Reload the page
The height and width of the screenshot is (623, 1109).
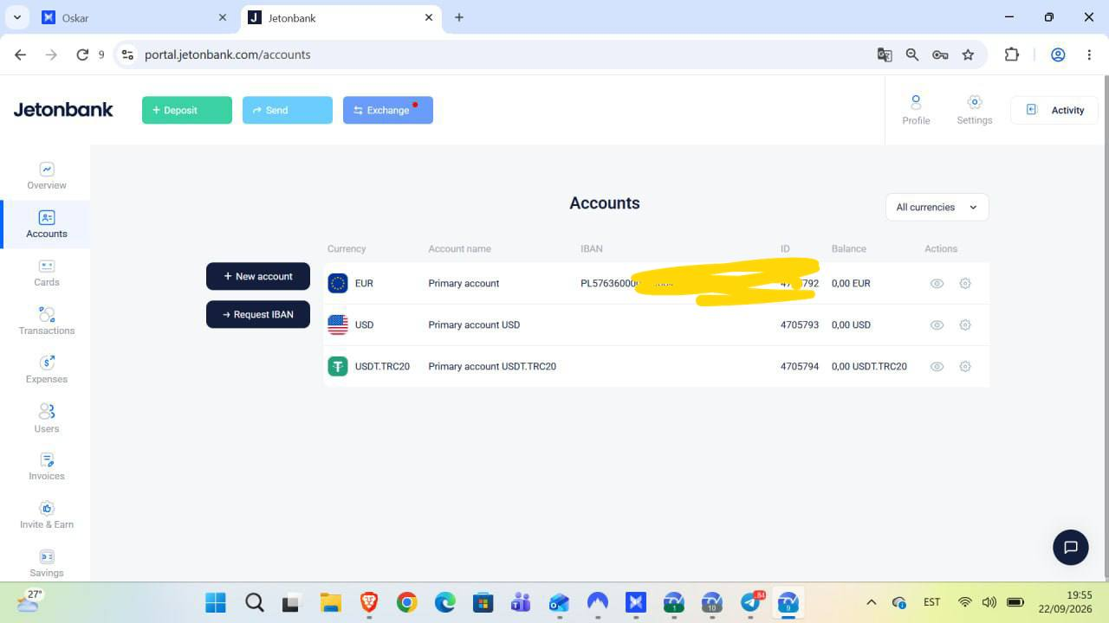pyautogui.click(x=82, y=55)
